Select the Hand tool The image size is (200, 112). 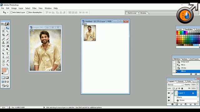point(3,65)
